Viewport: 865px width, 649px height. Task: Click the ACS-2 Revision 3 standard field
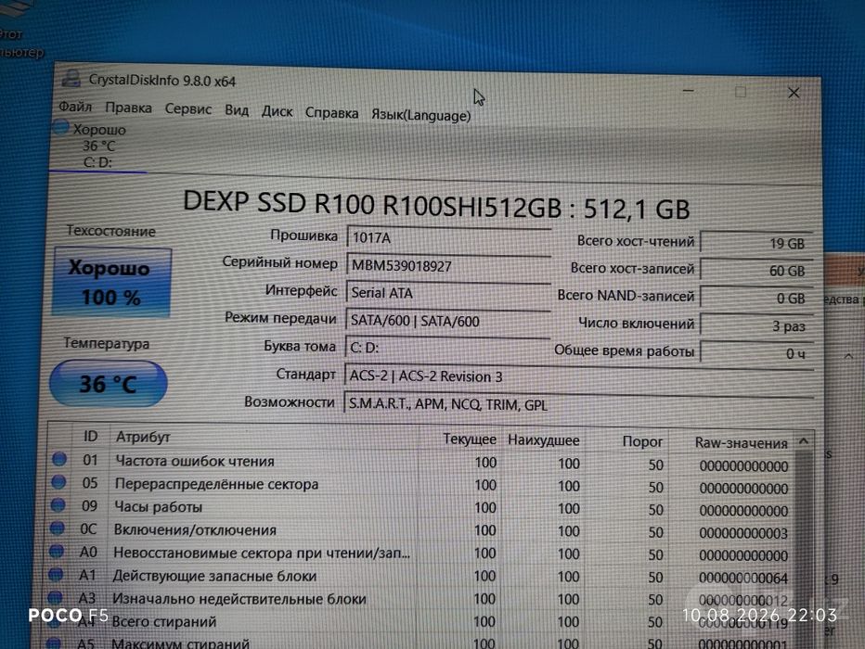578,377
